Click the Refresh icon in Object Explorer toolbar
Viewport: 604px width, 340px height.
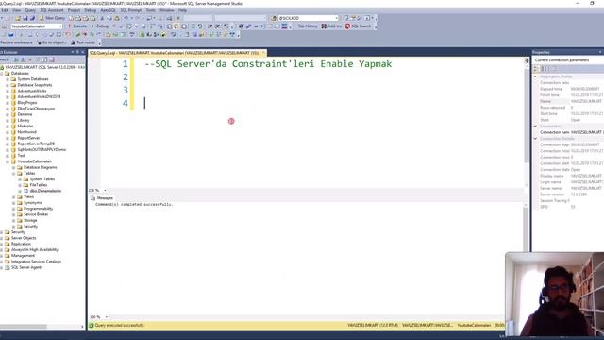pyautogui.click(x=44, y=59)
